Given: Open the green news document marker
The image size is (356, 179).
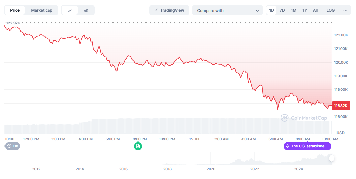Looking at the screenshot, I should coord(138,146).
